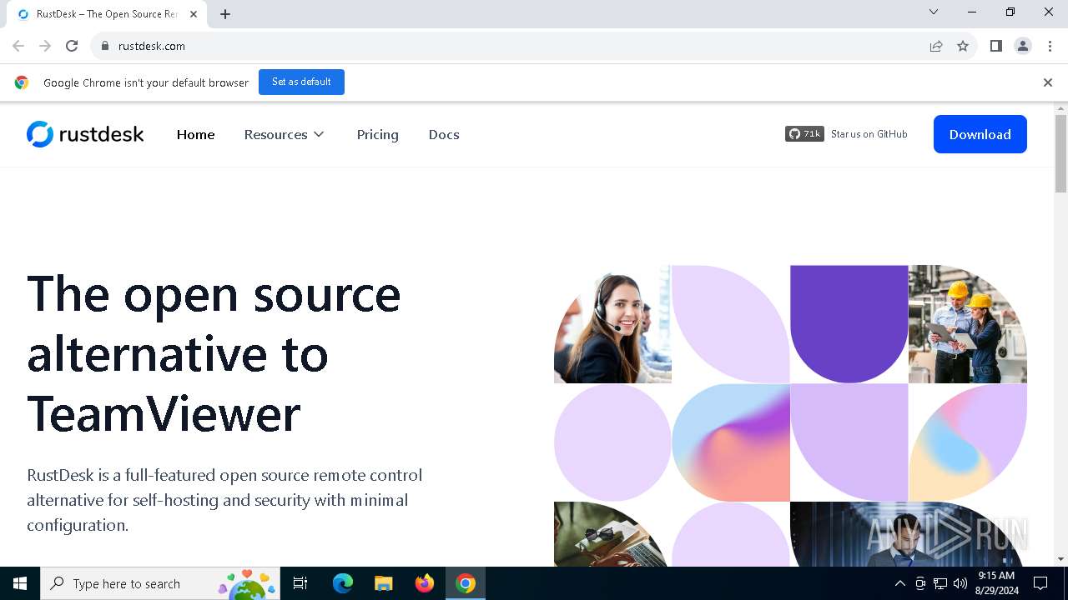View site info via lock icon
The image size is (1068, 600).
(x=105, y=46)
